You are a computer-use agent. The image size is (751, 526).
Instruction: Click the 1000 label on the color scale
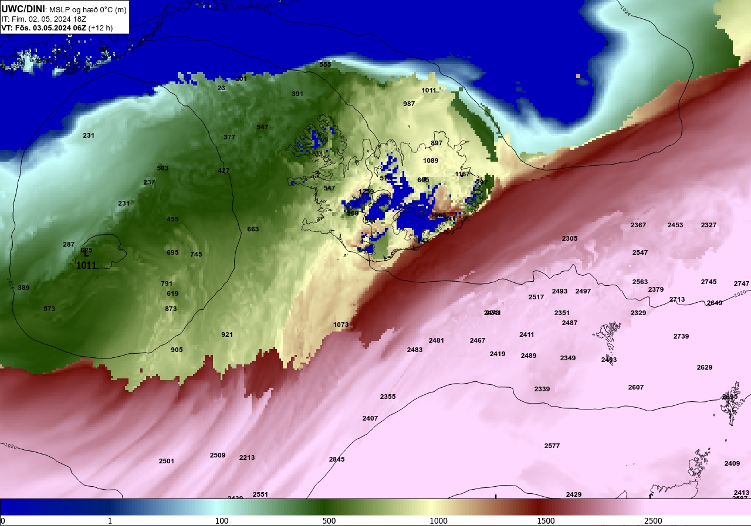pyautogui.click(x=438, y=521)
